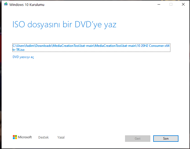190x149 pixels.
Task: Click 'DVD yazıcıyı aç' link
Action: 23,57
